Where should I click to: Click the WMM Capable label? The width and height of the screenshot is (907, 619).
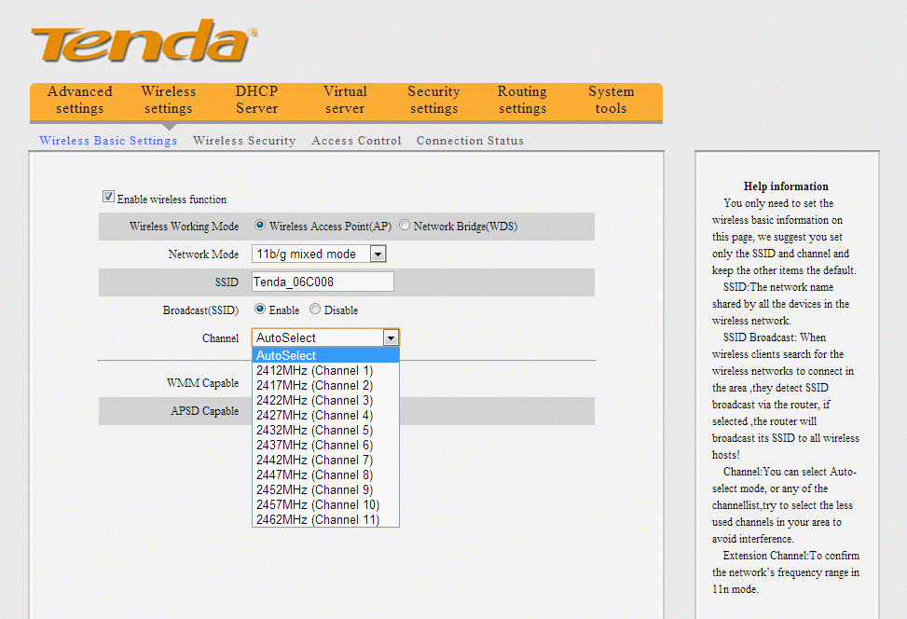202,383
